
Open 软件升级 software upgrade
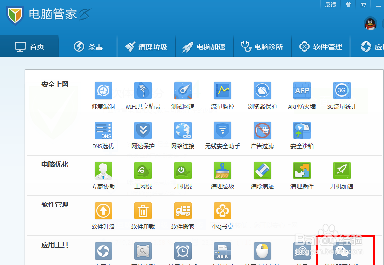tap(103, 216)
